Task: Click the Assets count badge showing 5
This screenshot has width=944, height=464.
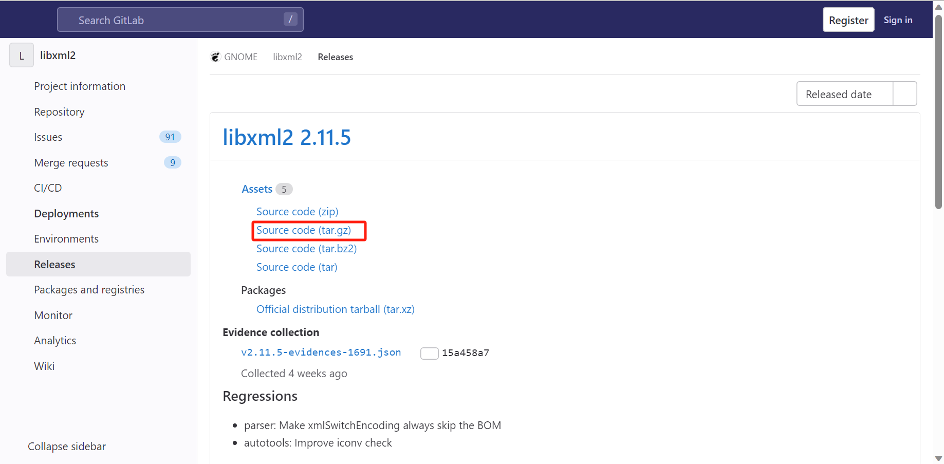Action: (x=284, y=189)
